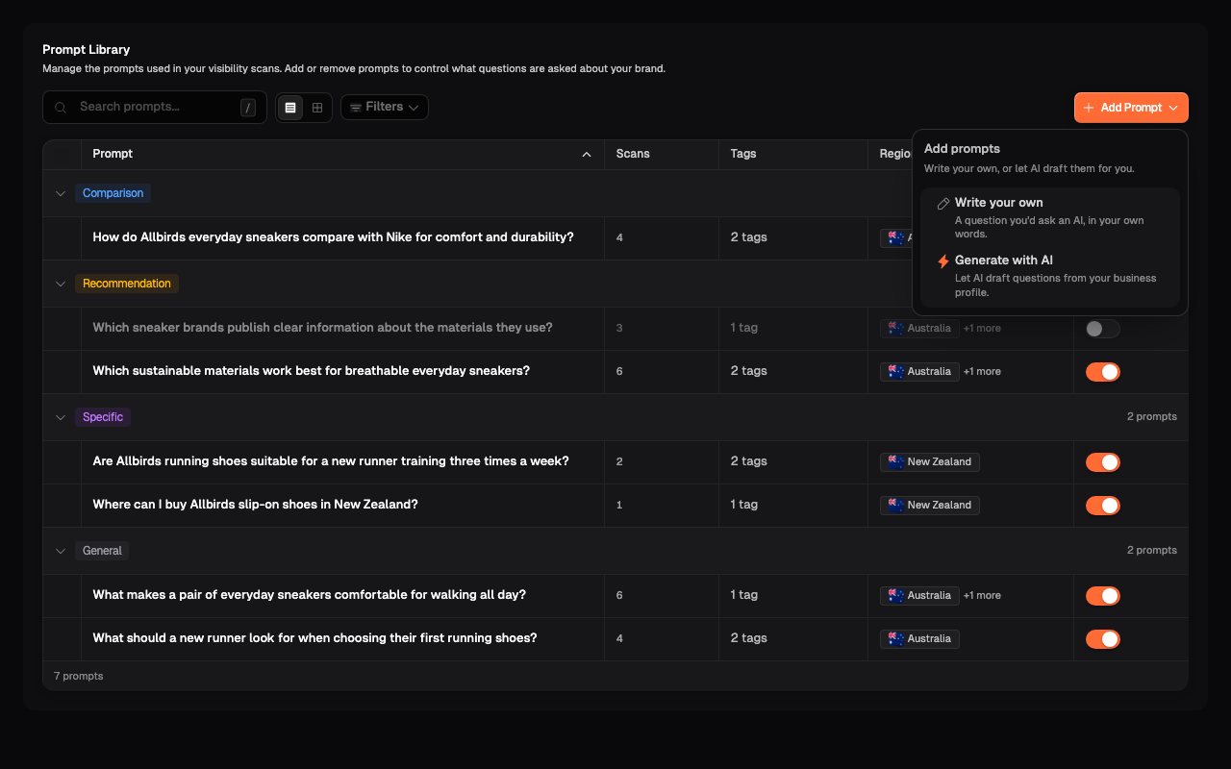Image resolution: width=1231 pixels, height=769 pixels.
Task: Click +1 more regions in breathable sneakers row
Action: tap(982, 372)
